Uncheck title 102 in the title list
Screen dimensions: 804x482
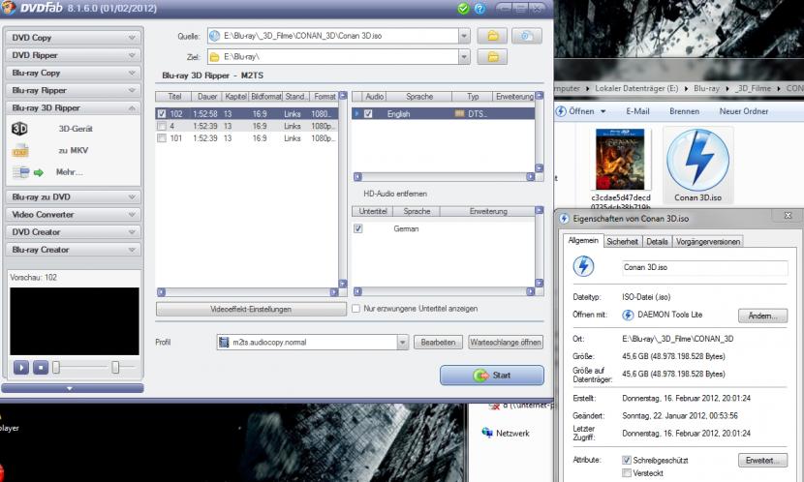click(x=162, y=113)
